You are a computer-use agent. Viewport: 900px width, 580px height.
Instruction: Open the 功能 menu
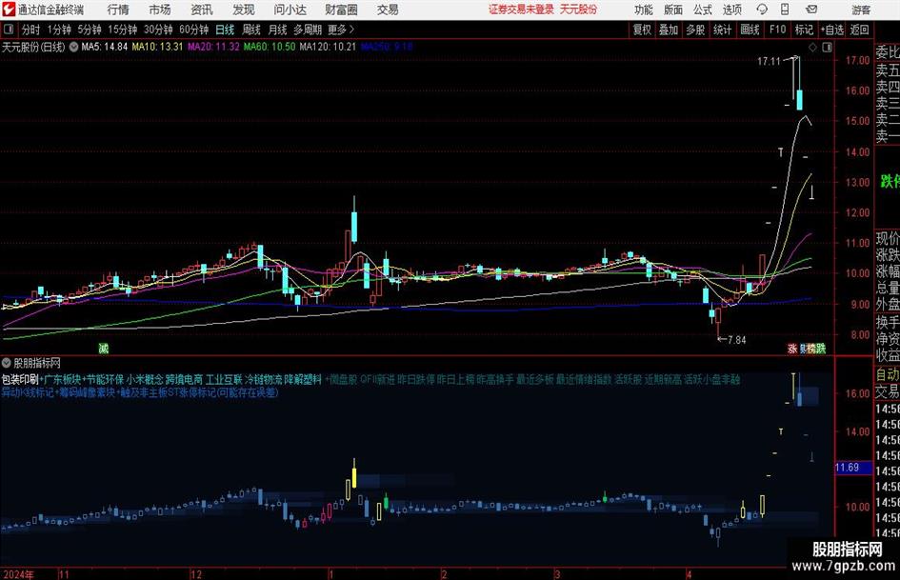[x=644, y=10]
